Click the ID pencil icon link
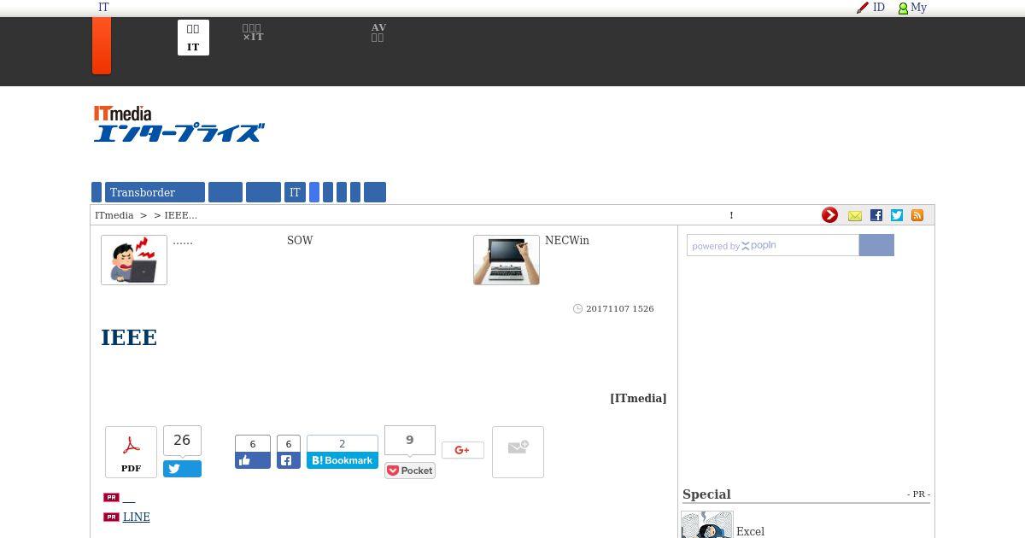The width and height of the screenshot is (1025, 538). click(870, 8)
